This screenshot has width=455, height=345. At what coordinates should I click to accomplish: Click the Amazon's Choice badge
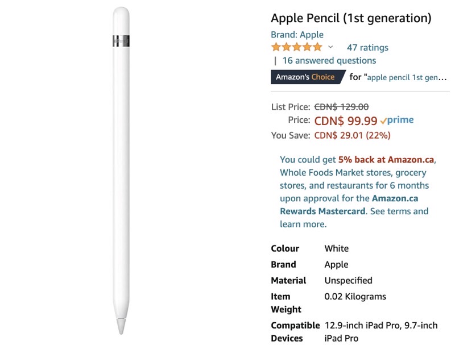(305, 77)
